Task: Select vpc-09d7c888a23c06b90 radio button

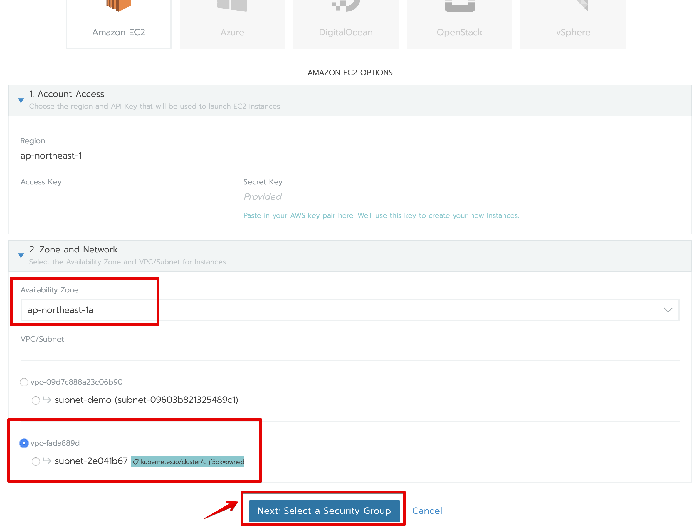Action: point(24,382)
